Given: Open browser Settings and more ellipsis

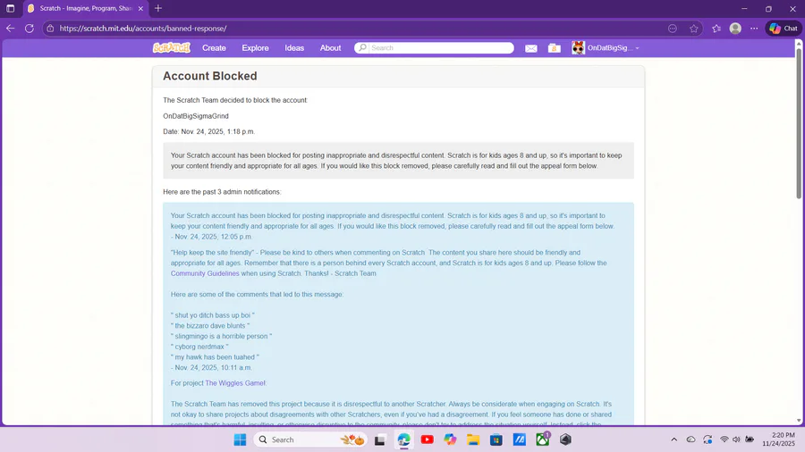Looking at the screenshot, I should click(x=754, y=29).
